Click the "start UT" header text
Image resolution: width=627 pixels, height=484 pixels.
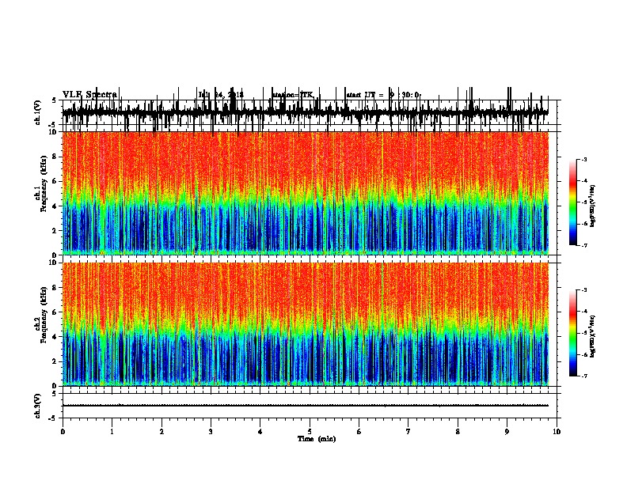point(360,95)
